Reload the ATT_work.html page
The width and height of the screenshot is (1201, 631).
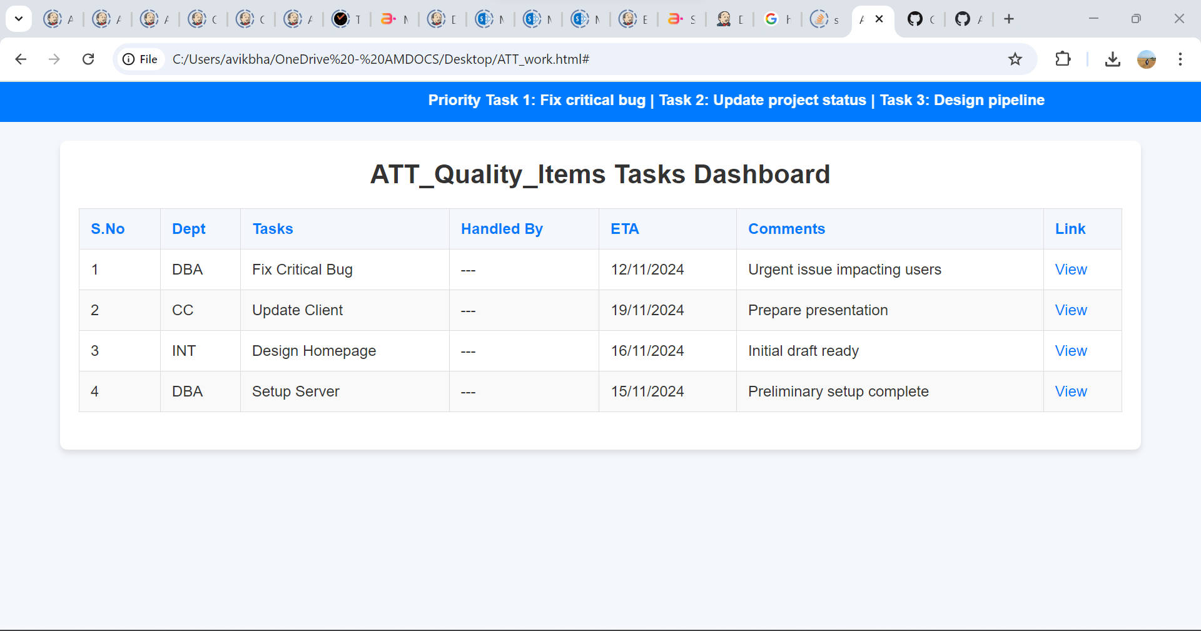point(88,59)
